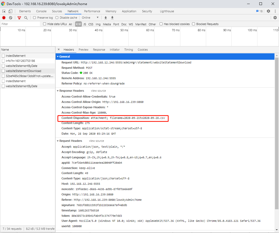Viewport: 279px width, 233px height.
Task: Activate the inspect element picker icon
Action: pyautogui.click(x=4, y=11)
